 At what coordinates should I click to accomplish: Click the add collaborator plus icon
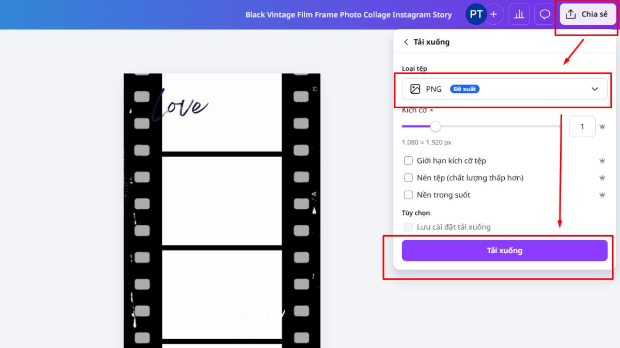click(494, 14)
